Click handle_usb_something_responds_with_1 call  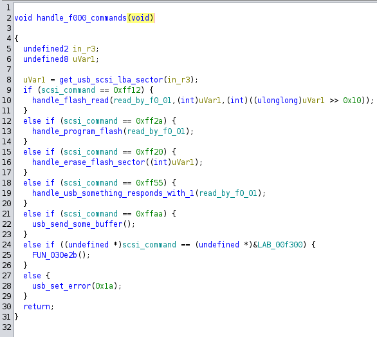(x=113, y=193)
